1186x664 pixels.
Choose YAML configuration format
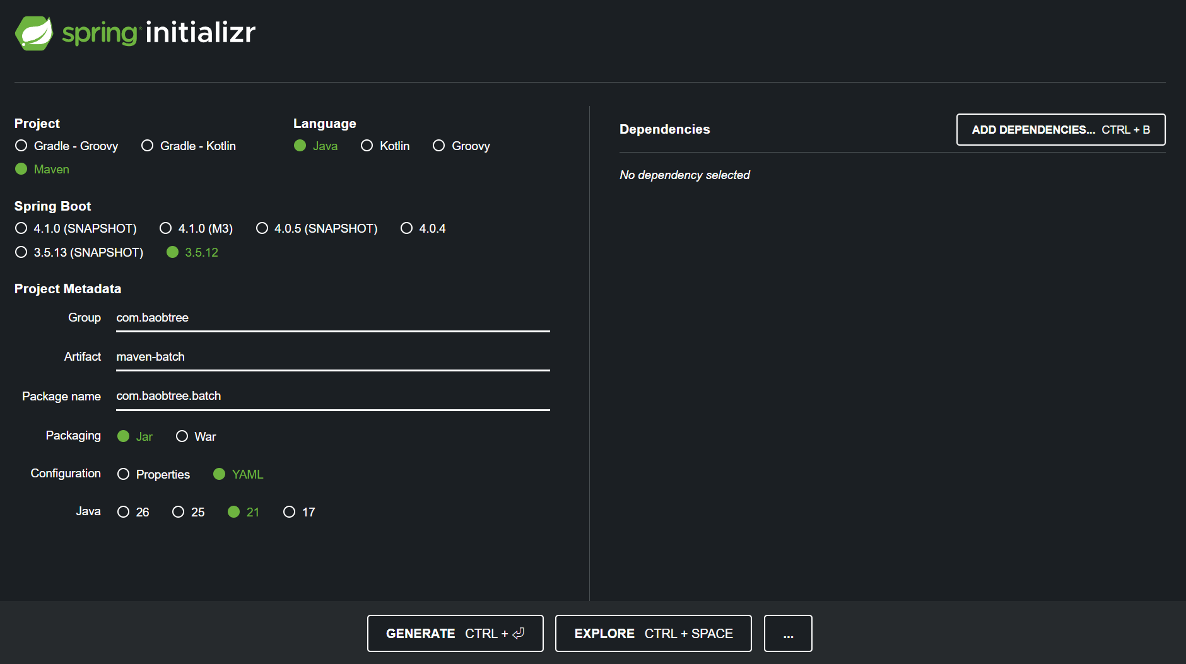point(238,474)
